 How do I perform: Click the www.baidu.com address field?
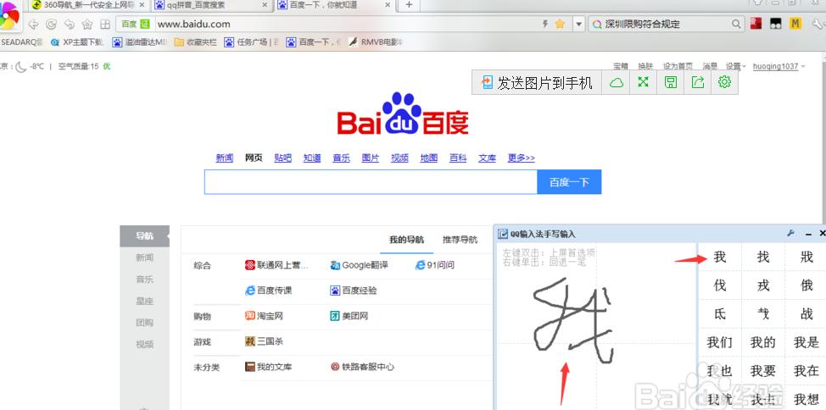[348, 24]
